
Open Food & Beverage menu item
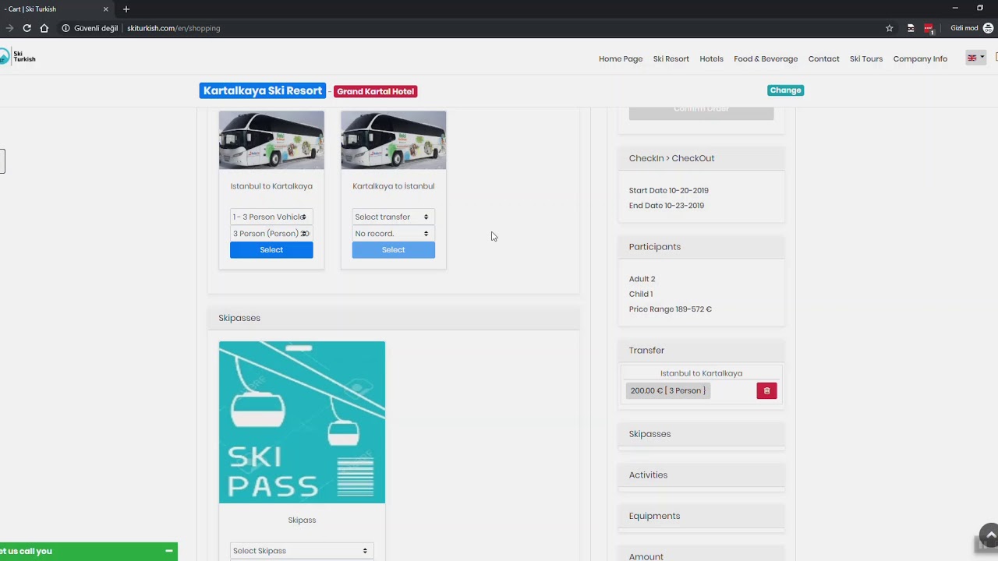click(766, 58)
